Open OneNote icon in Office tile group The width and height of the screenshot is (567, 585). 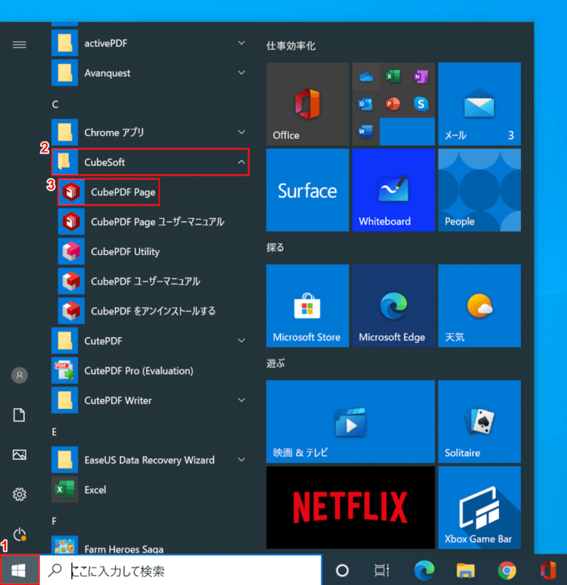point(421,77)
